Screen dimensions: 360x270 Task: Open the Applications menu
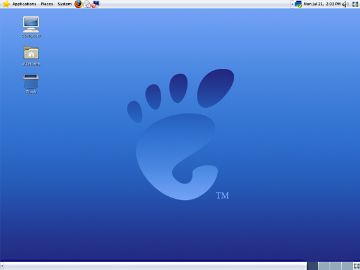click(x=24, y=4)
